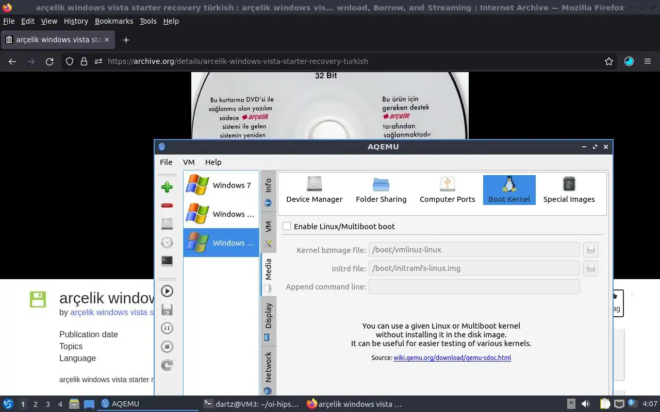Click the clock icon in AQEMU's left toolbar

point(167,242)
